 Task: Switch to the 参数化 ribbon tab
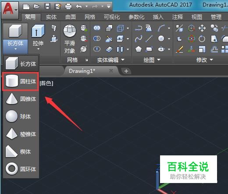click(x=136, y=17)
